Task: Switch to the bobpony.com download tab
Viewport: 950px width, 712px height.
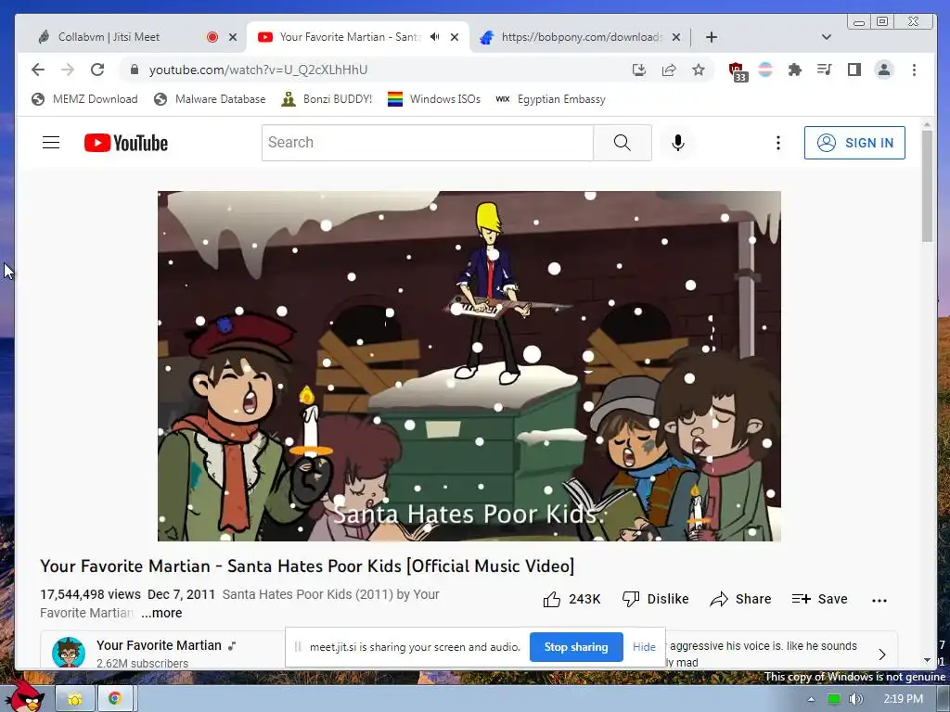Action: (x=581, y=37)
